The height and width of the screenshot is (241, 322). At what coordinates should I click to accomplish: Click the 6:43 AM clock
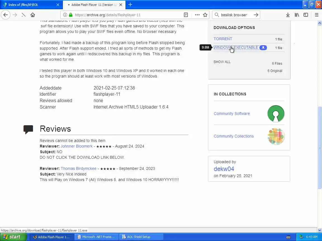tap(312, 237)
